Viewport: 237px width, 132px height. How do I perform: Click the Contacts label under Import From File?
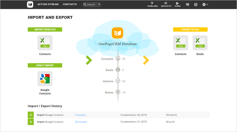pos(45,54)
